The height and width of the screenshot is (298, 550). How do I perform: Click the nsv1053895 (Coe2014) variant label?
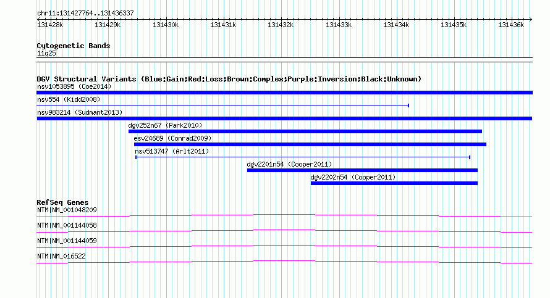pos(74,86)
